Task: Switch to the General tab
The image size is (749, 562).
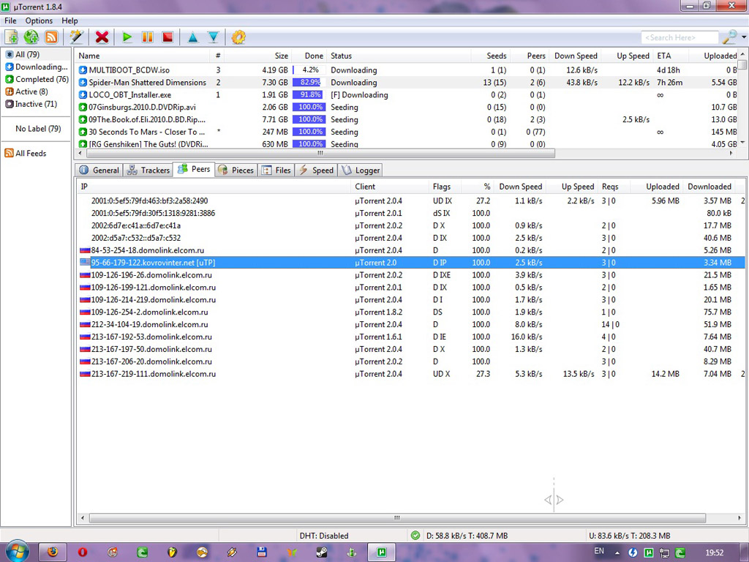Action: click(x=99, y=170)
